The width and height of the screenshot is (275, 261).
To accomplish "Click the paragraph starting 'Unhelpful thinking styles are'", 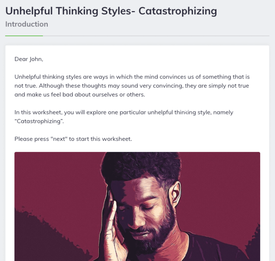I will [x=132, y=85].
